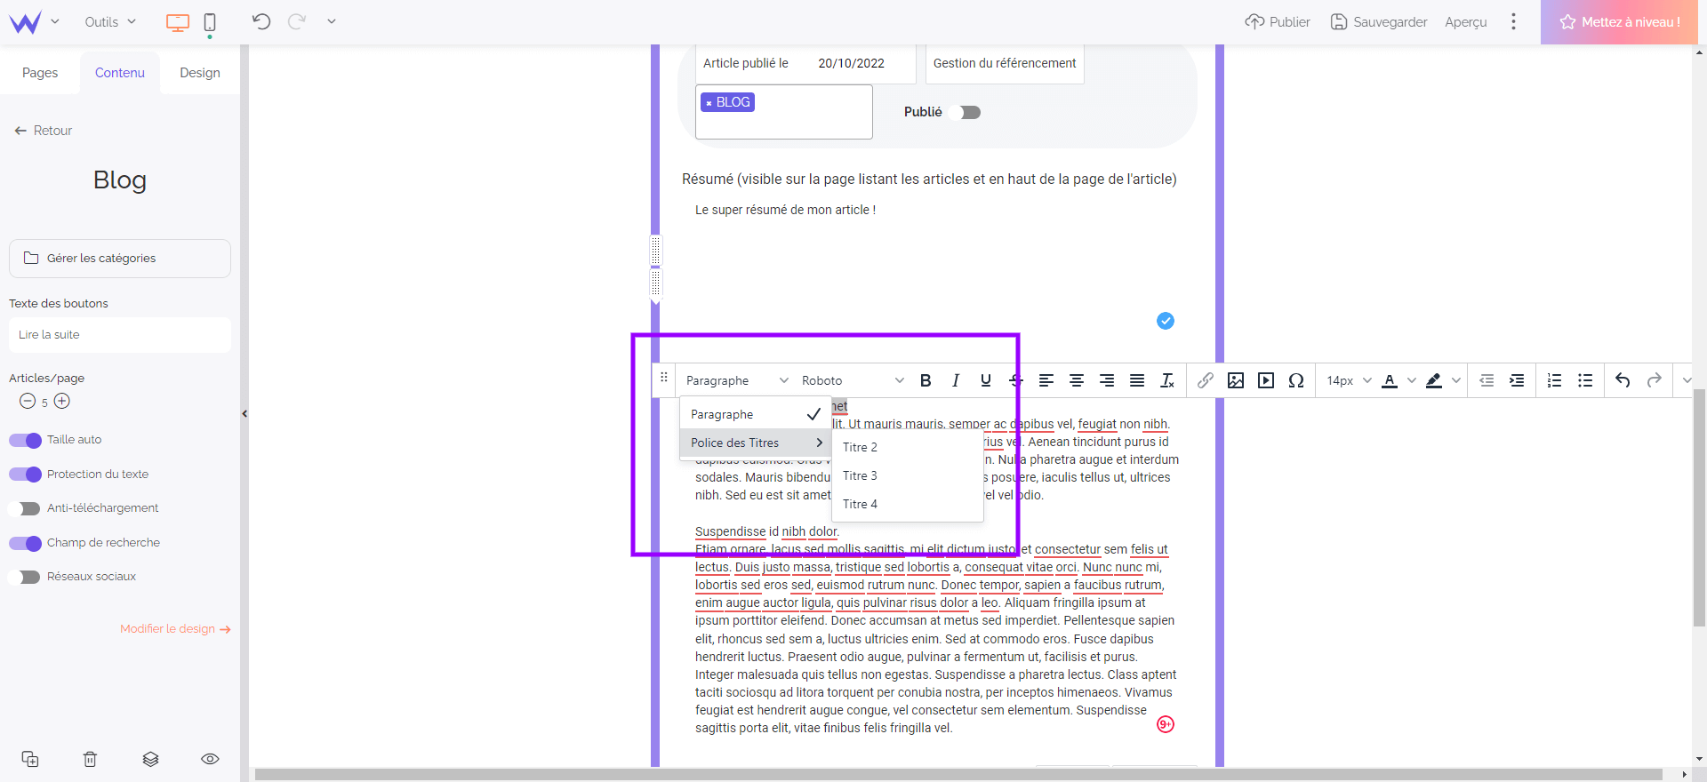The height and width of the screenshot is (782, 1707).
Task: Click the Publier button
Action: (1278, 21)
